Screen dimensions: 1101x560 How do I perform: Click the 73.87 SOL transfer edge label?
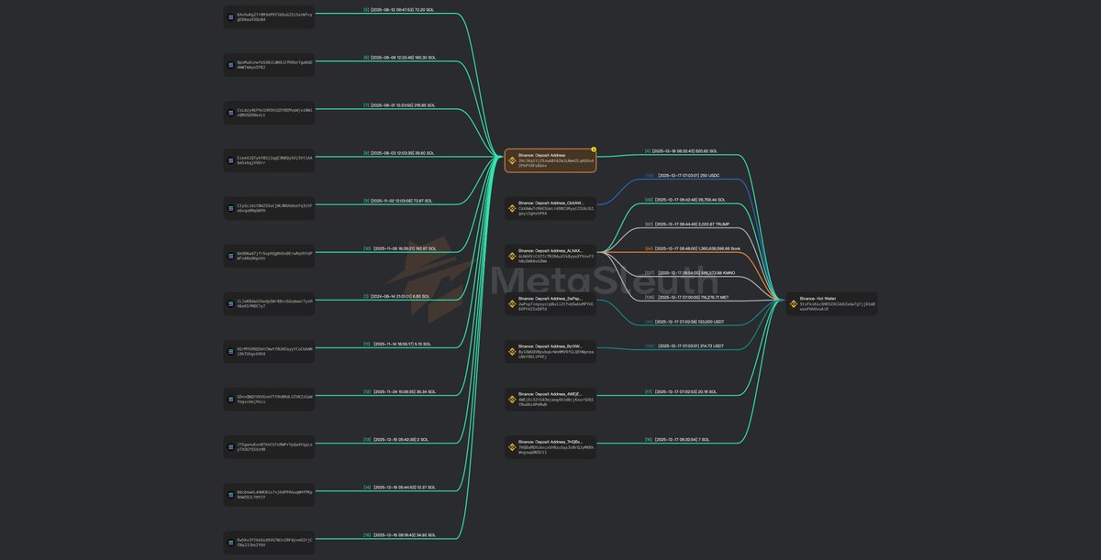398,200
